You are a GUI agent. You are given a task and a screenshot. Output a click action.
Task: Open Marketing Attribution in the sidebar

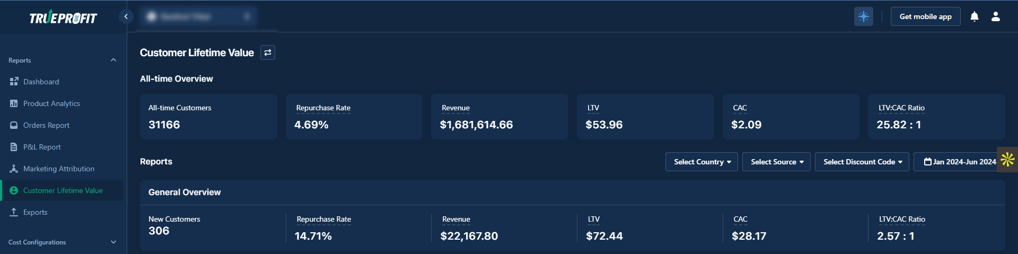(x=58, y=169)
